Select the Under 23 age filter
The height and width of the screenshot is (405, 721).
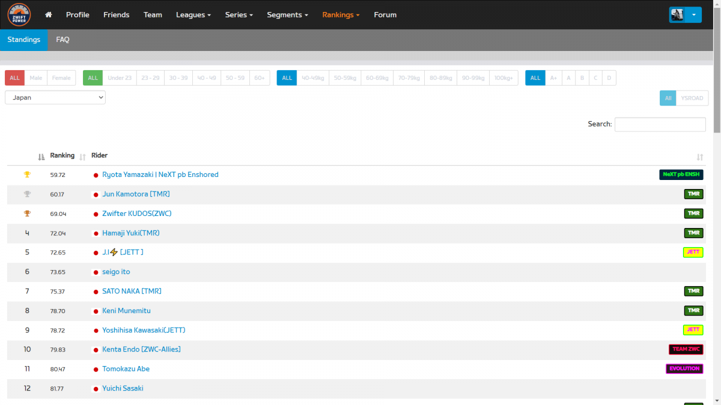[x=120, y=78]
